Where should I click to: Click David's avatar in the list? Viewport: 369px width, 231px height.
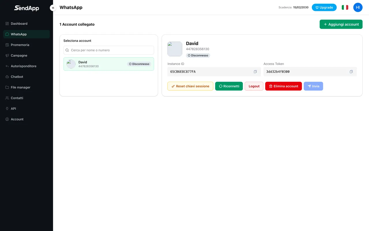point(71,64)
